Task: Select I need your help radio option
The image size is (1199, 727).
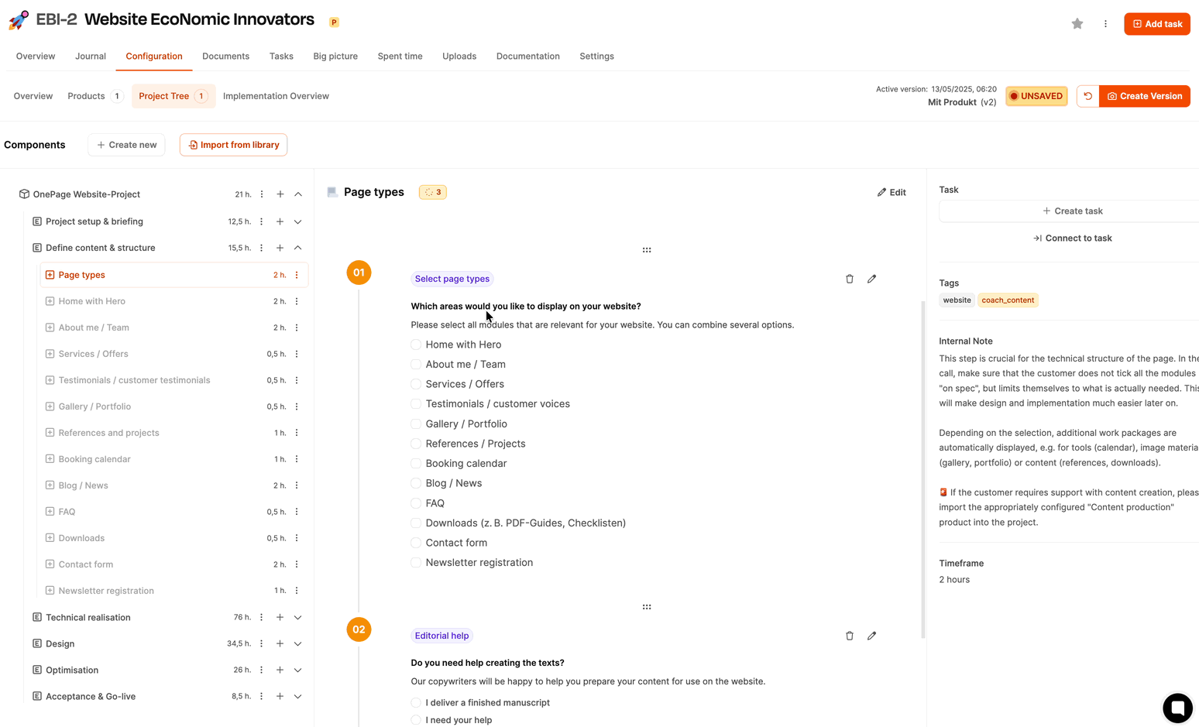Action: coord(416,720)
